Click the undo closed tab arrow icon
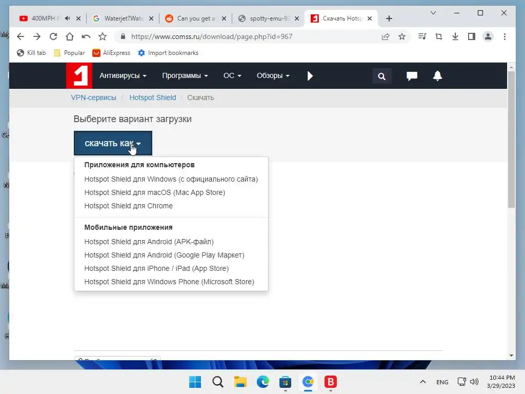525x394 pixels. pos(86,36)
